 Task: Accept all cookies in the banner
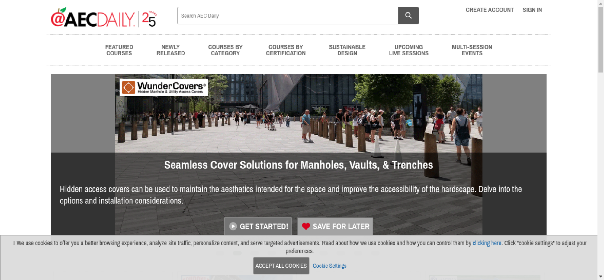(281, 266)
